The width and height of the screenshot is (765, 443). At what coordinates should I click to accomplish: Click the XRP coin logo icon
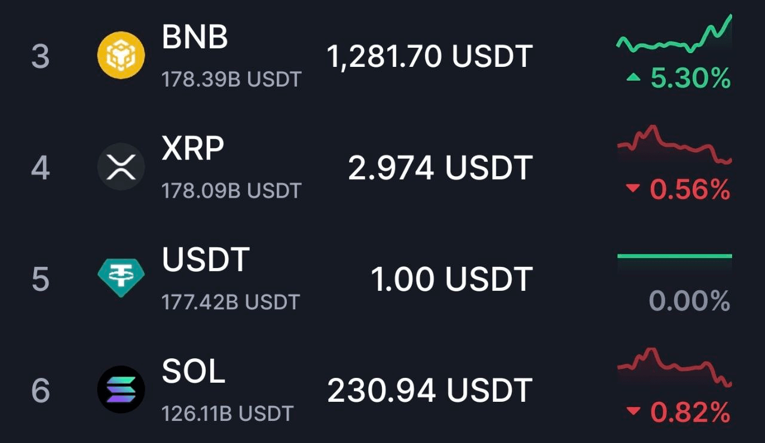[121, 167]
